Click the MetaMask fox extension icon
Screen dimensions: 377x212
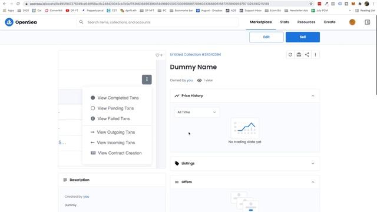(x=353, y=4)
